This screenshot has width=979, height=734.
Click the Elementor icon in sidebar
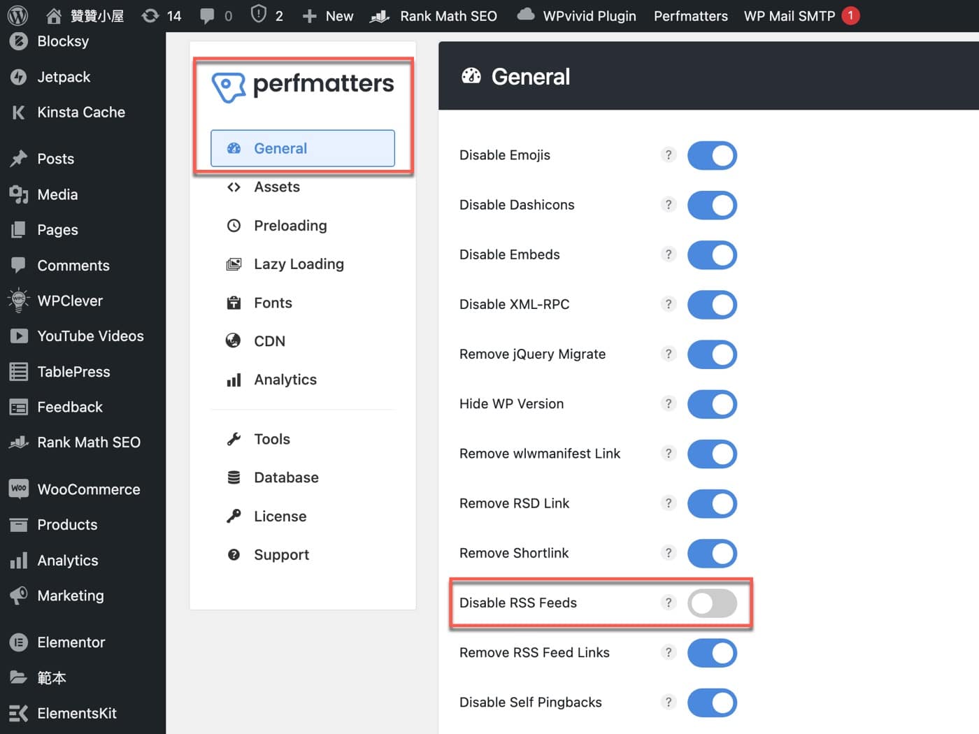18,642
